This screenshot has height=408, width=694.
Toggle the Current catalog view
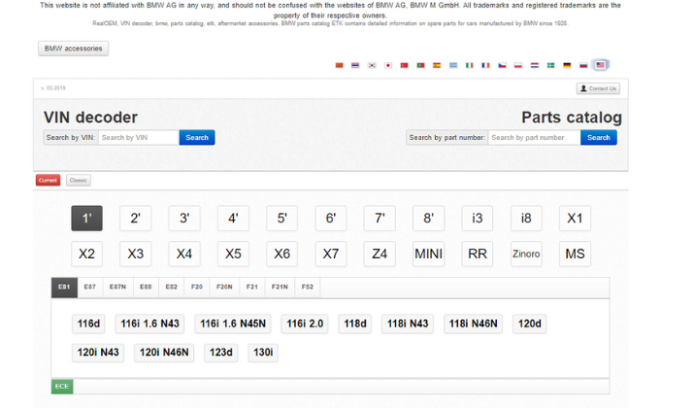coord(48,180)
